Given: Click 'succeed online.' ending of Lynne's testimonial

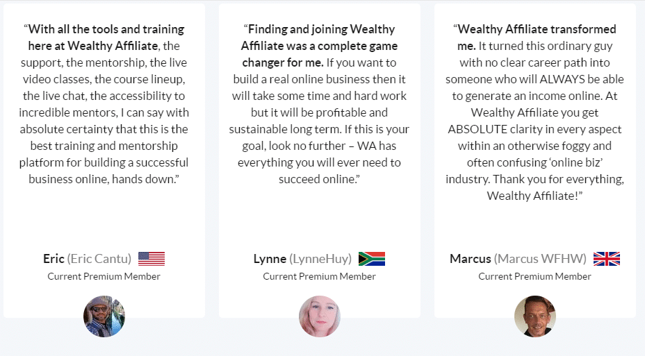Looking at the screenshot, I should 319,179.
